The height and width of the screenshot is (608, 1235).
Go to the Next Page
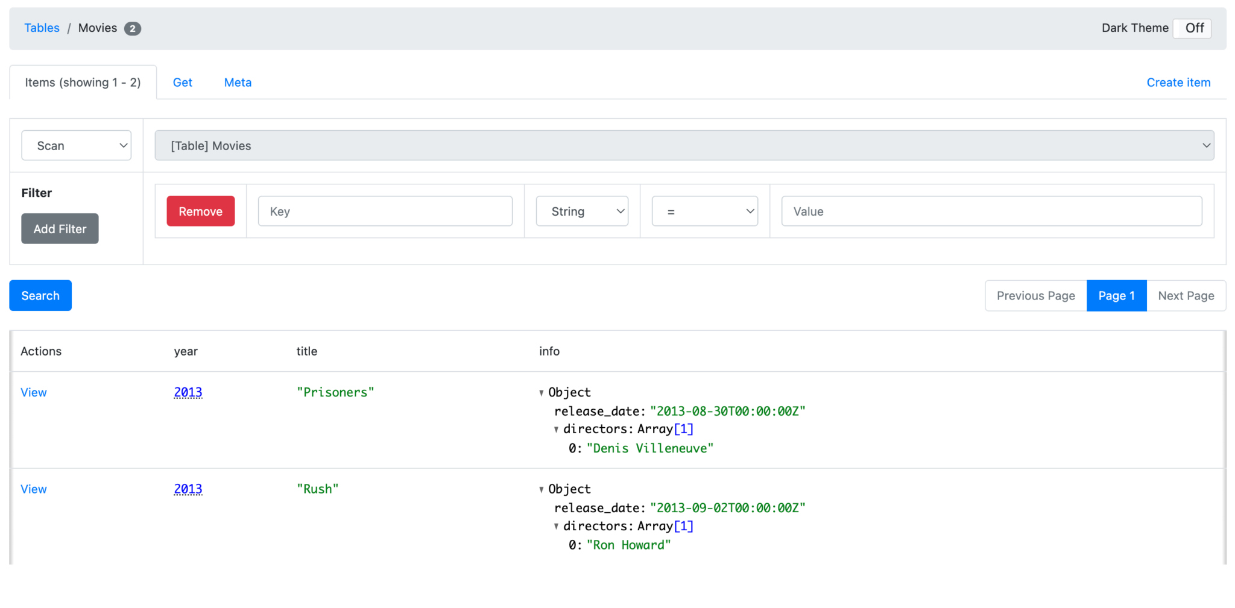pos(1186,295)
